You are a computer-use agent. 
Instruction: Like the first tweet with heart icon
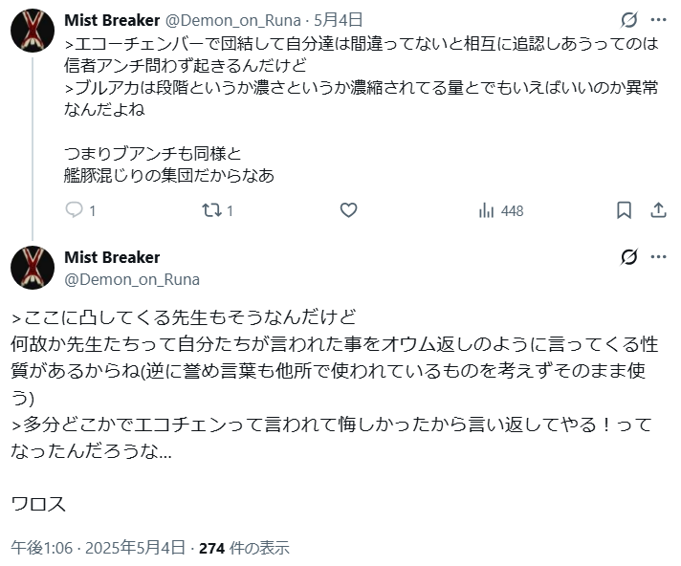point(349,210)
